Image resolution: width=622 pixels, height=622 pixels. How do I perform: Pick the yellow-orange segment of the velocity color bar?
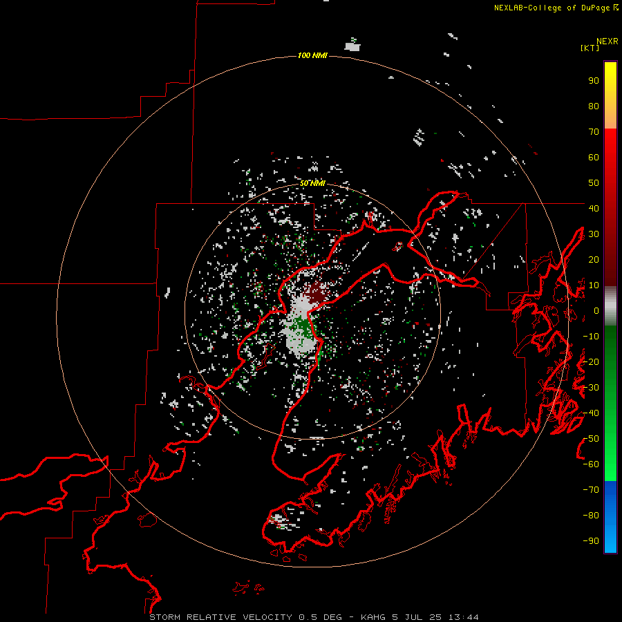[x=610, y=95]
